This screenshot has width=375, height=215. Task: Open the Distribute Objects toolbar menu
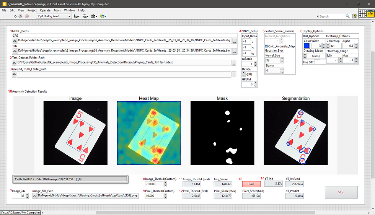pyautogui.click(x=85, y=16)
